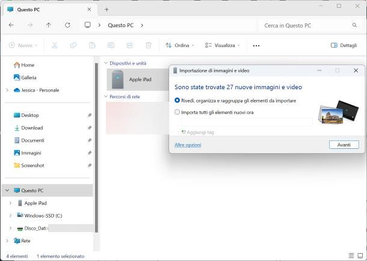Image resolution: width=367 pixels, height=261 pixels.
Task: Click Questo PC in the address breadcrumb
Action: [x=120, y=25]
